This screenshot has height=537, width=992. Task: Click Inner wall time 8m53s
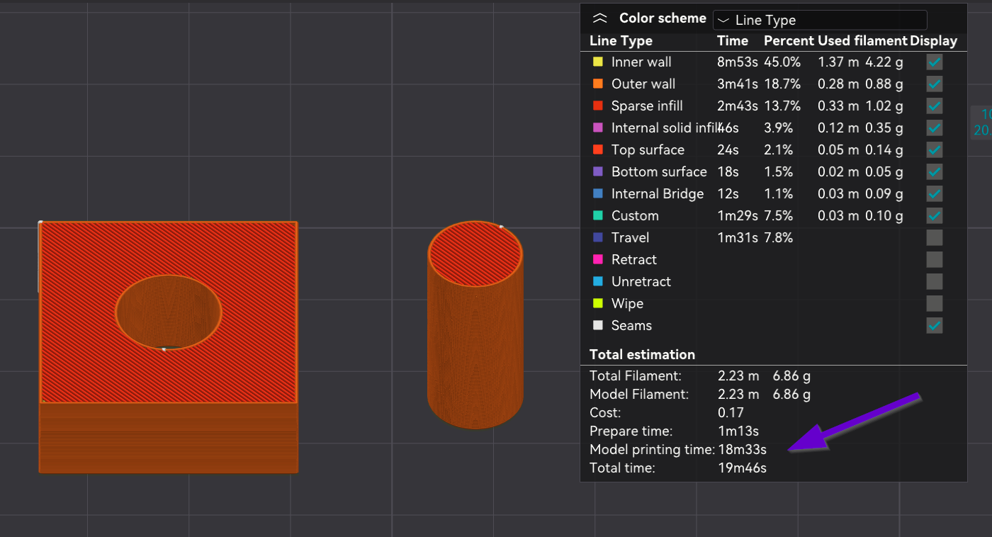click(x=738, y=62)
